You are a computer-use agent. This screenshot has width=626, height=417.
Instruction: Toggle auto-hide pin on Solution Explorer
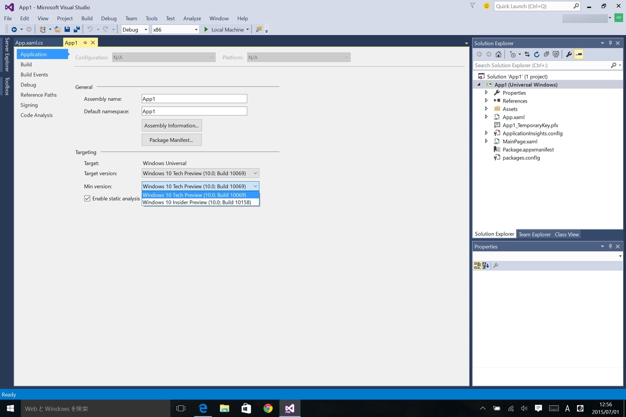click(610, 43)
